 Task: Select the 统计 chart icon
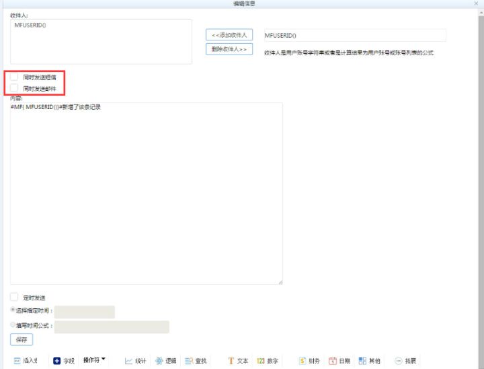tap(128, 361)
